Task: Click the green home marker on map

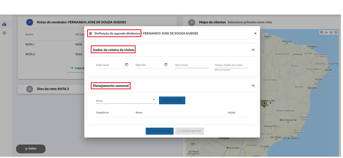Action: click(264, 103)
